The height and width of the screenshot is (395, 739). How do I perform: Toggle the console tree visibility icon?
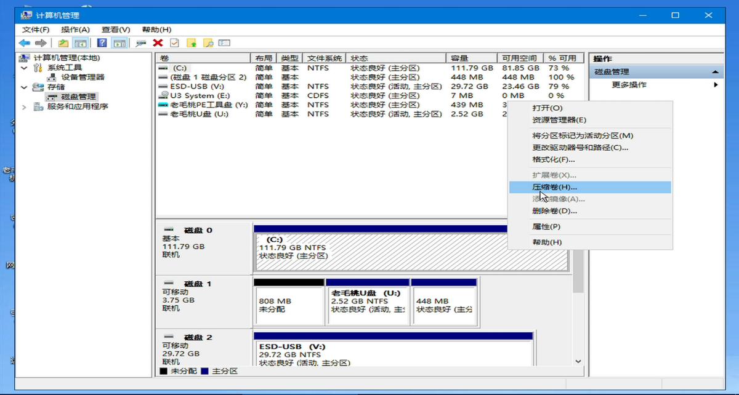81,42
